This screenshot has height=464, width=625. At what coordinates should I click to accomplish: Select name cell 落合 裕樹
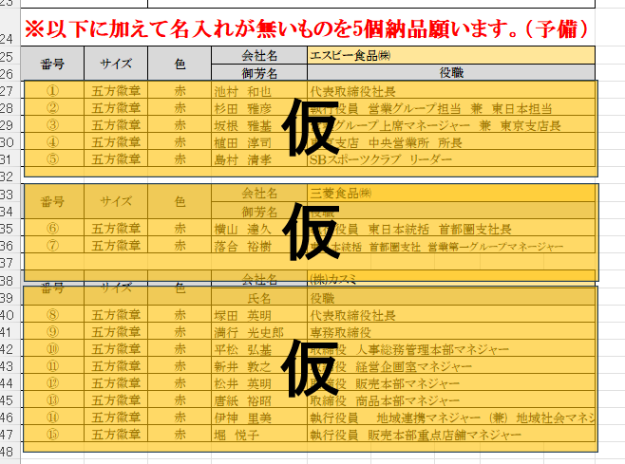click(x=259, y=246)
